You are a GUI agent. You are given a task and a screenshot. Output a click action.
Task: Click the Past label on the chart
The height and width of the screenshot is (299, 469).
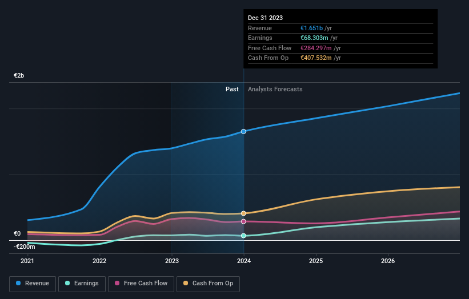tap(232, 89)
